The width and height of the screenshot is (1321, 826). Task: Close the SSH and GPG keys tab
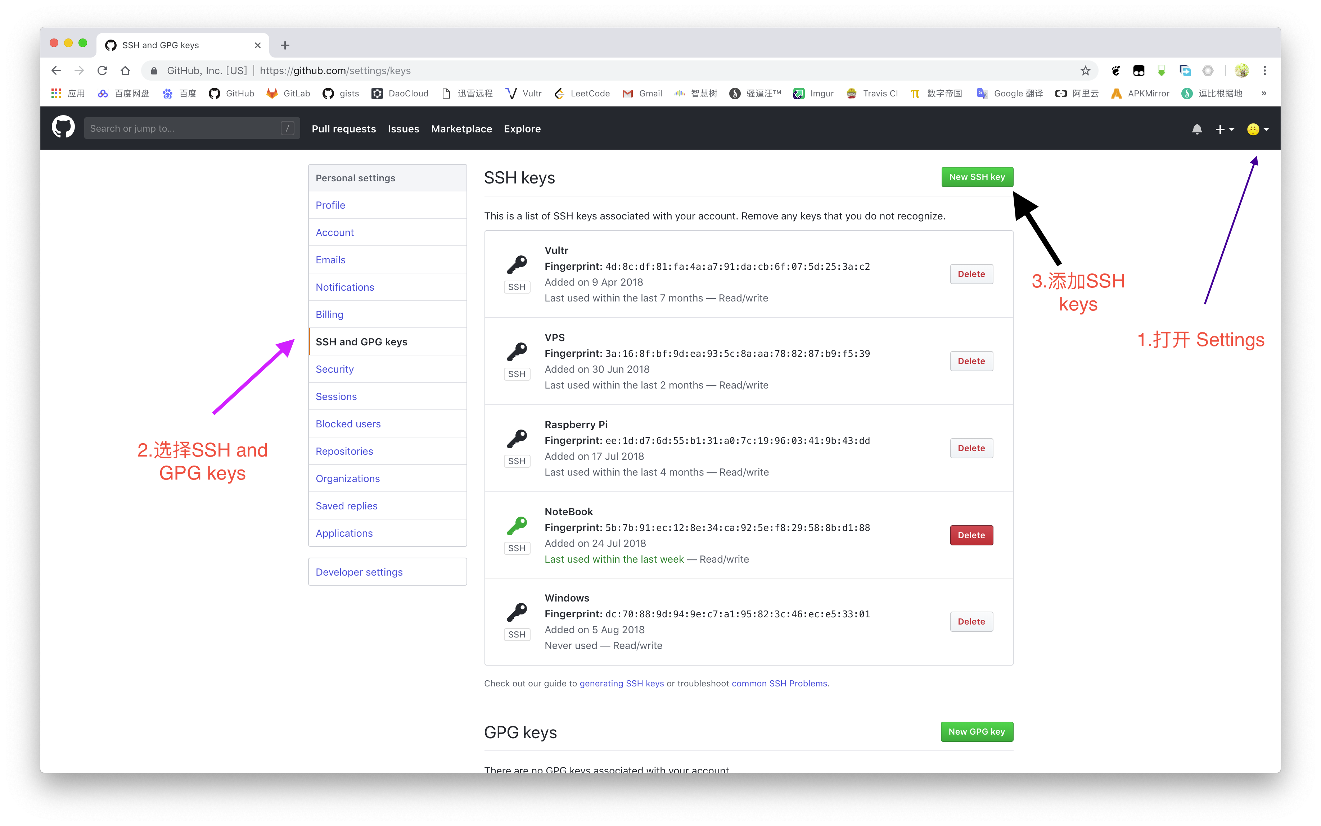257,45
